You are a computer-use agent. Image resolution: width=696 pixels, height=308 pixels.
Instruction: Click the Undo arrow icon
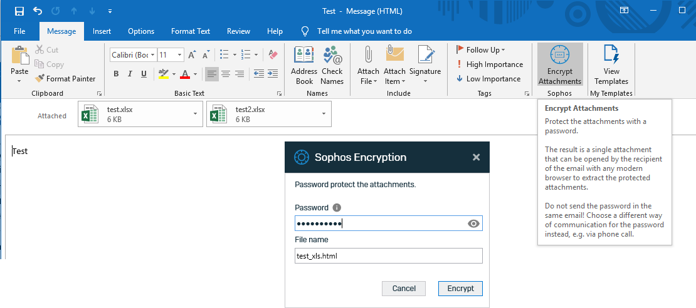tap(37, 11)
